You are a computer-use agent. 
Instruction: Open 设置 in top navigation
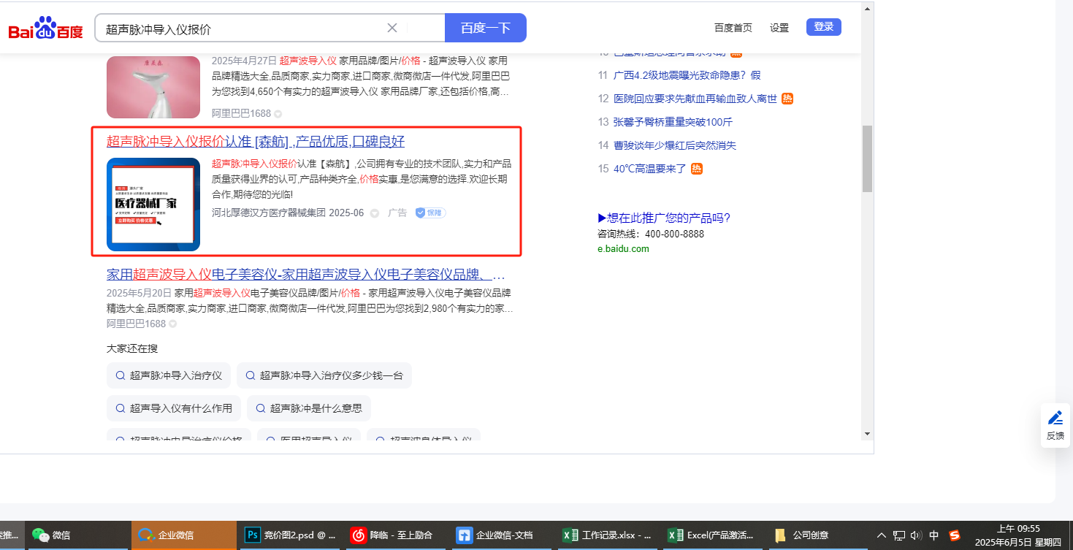pyautogui.click(x=779, y=28)
